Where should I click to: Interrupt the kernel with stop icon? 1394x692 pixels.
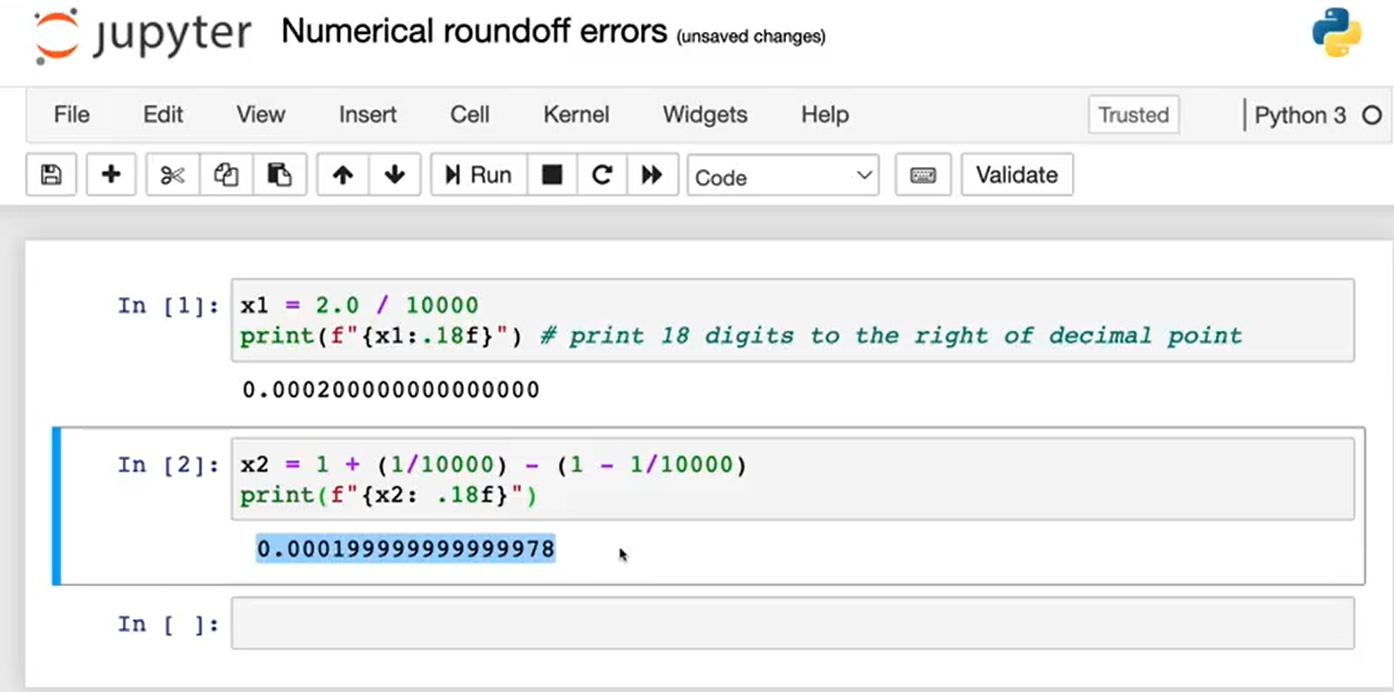pyautogui.click(x=552, y=175)
